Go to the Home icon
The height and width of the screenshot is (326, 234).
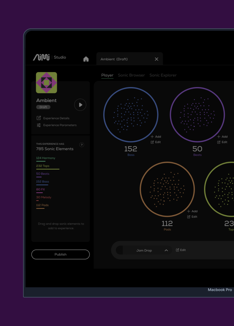tap(86, 59)
